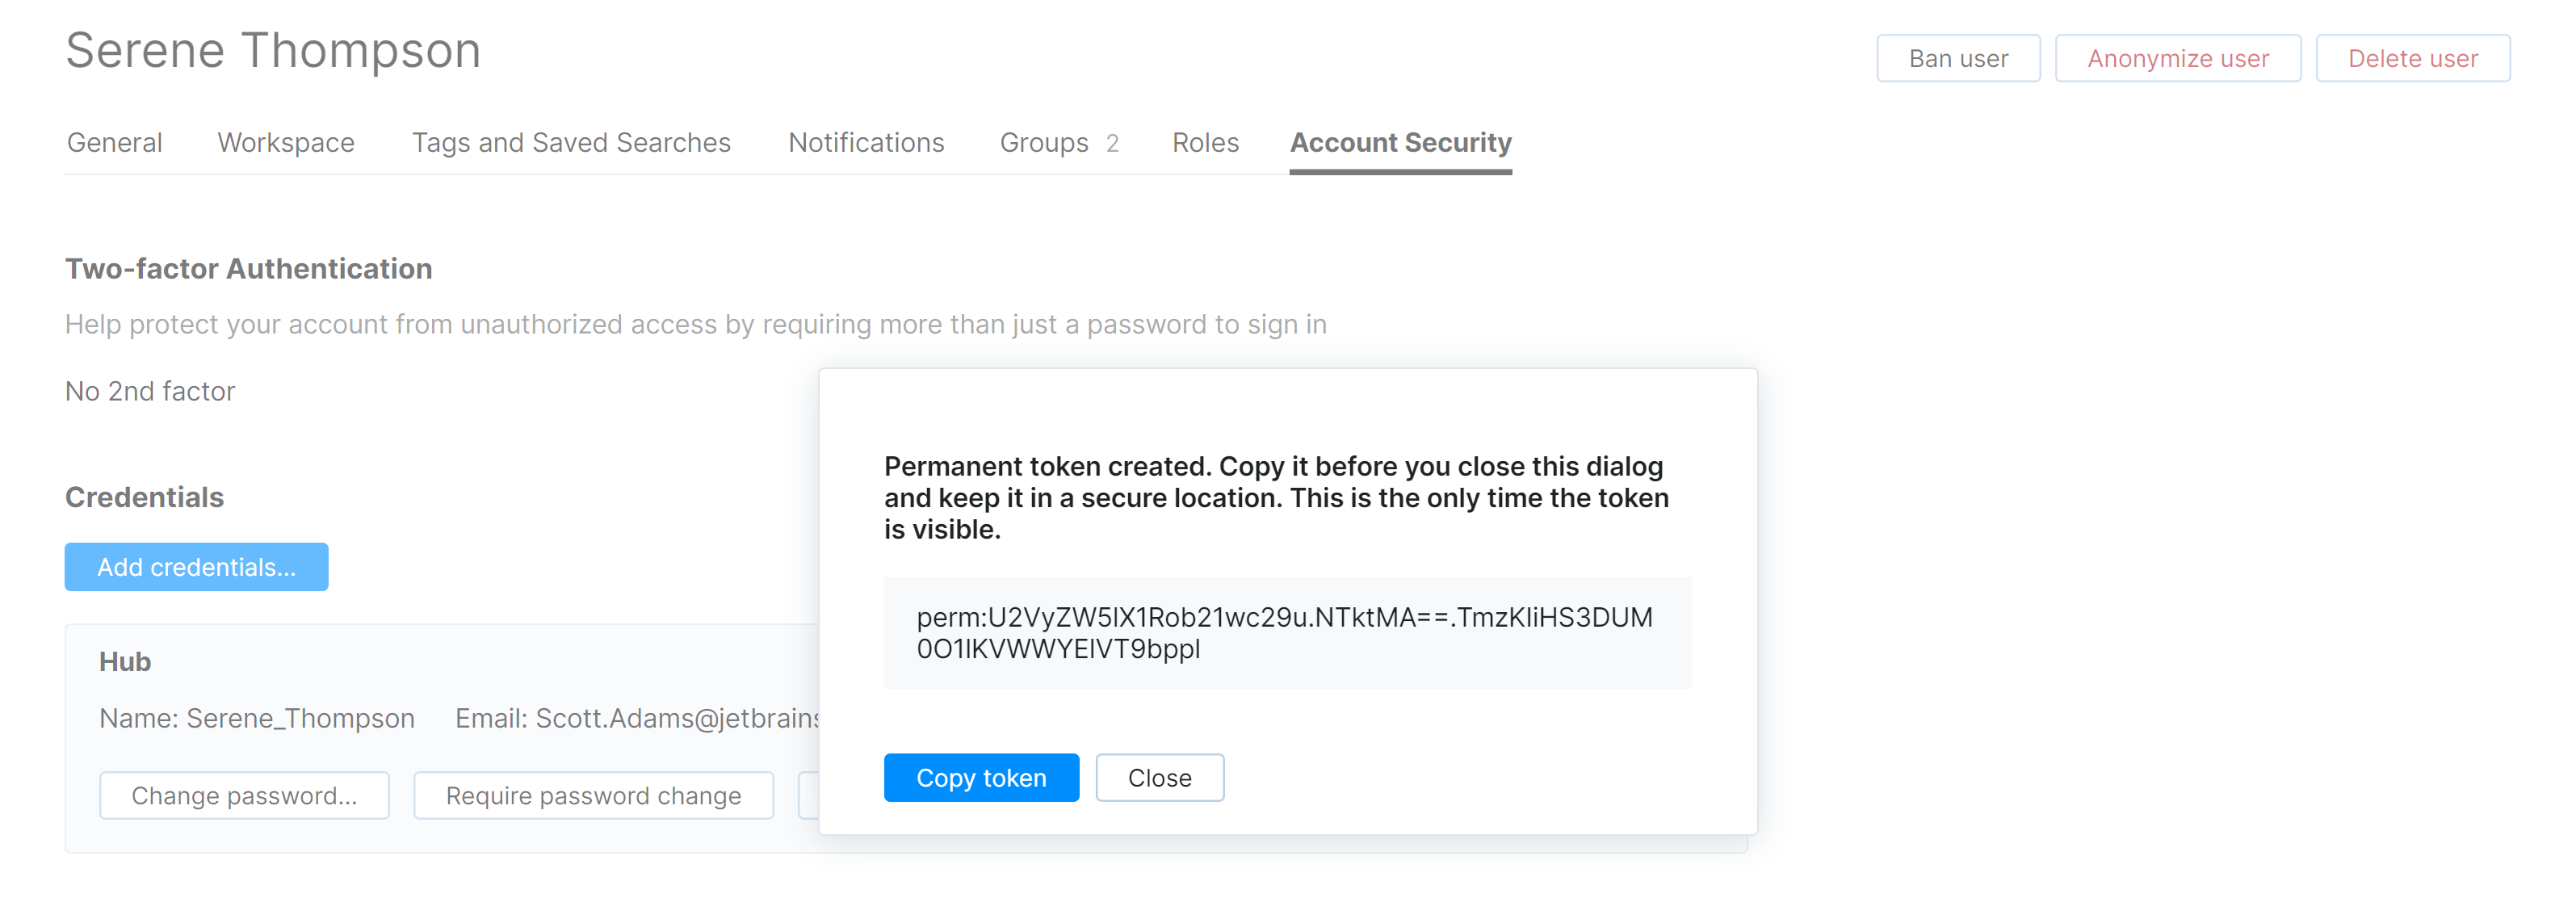Select the Account Security tab

click(1401, 142)
